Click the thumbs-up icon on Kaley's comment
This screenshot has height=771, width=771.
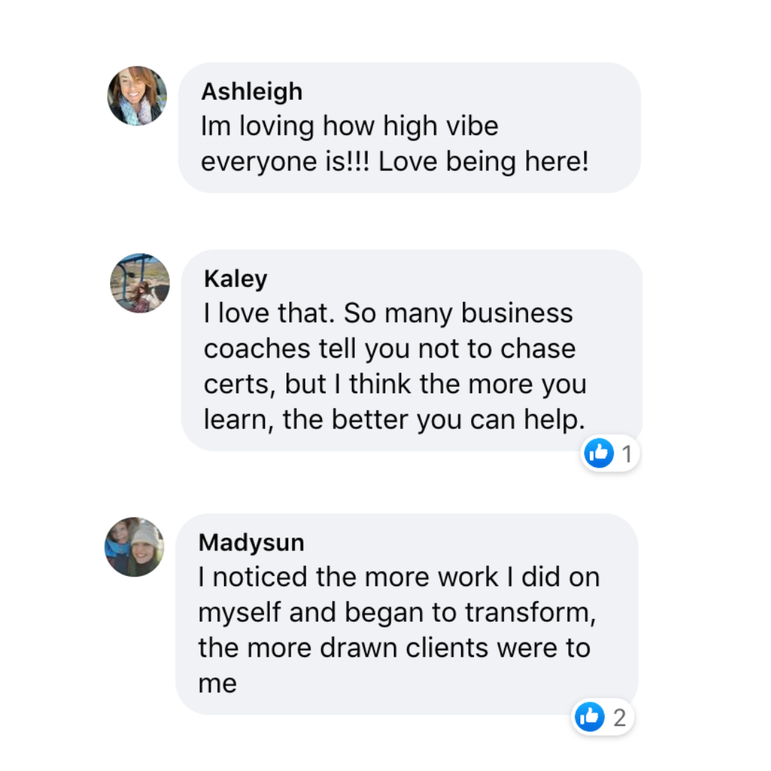599,453
